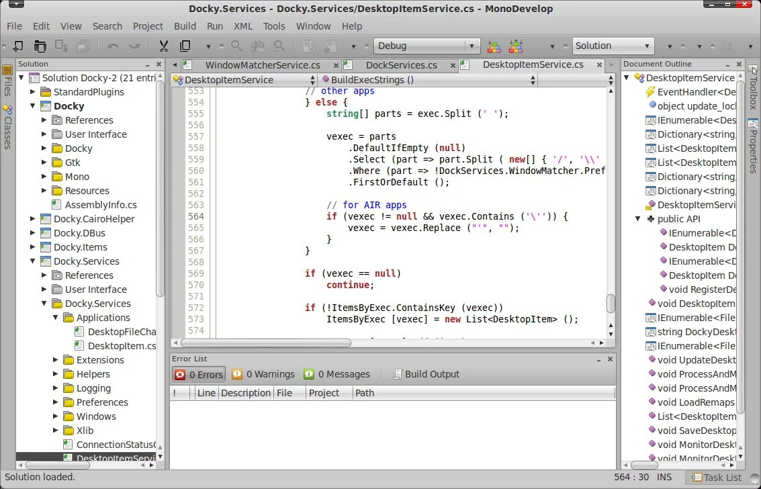Click the lightning bolt EventHandler icon in outline
The height and width of the screenshot is (489, 761).
tap(650, 91)
